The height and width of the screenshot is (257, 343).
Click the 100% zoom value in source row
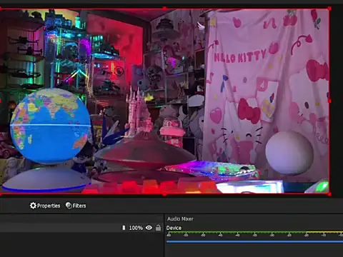(x=136, y=228)
